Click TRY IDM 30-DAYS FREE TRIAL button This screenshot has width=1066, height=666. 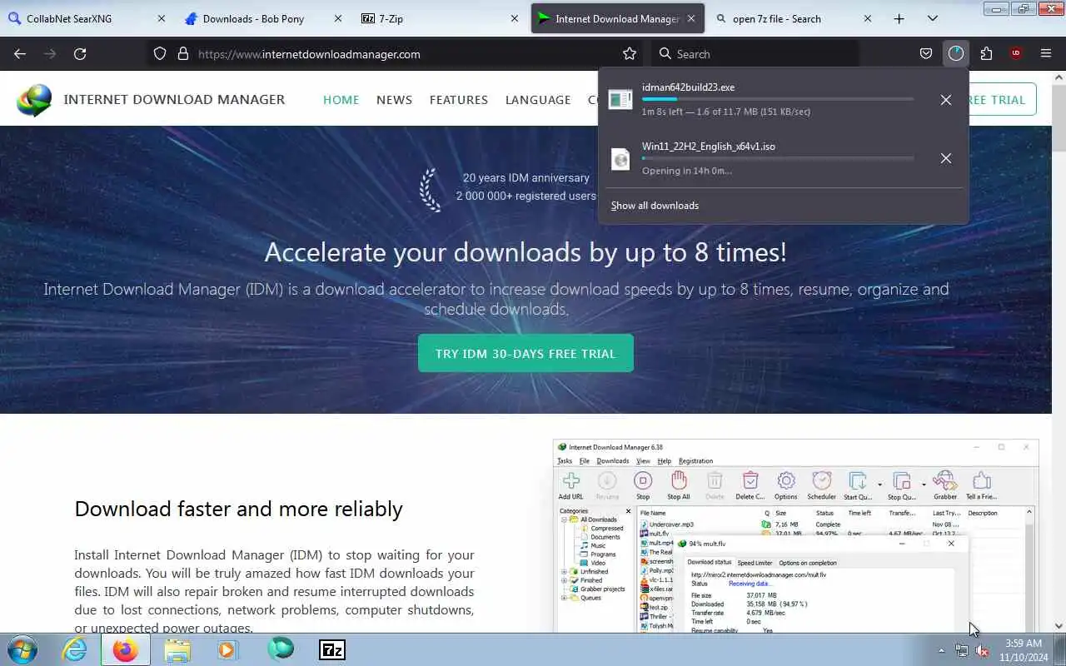[526, 353]
